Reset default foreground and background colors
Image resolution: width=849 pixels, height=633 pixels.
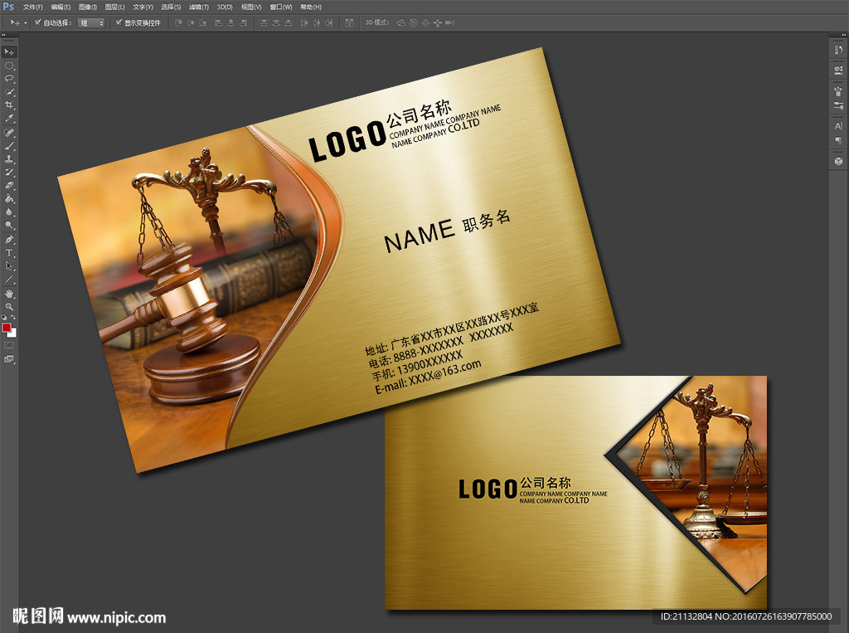4,318
